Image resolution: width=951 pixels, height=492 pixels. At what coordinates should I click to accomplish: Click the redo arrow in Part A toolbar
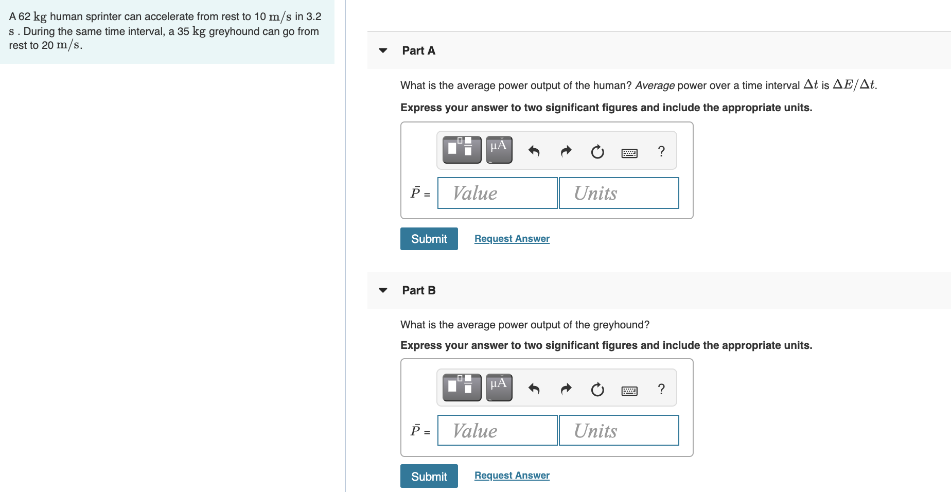coord(565,151)
